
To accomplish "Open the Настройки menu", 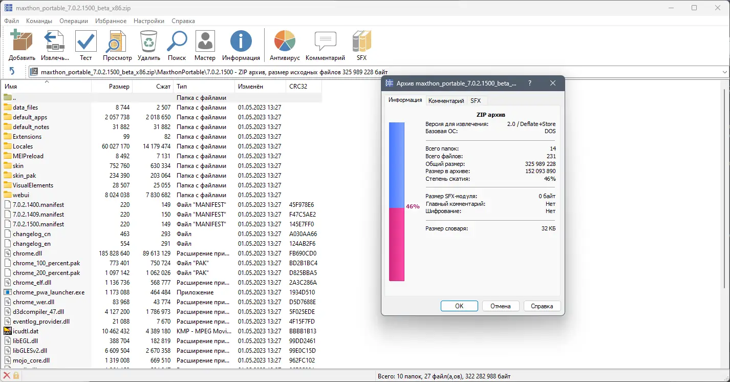I will 149,21.
